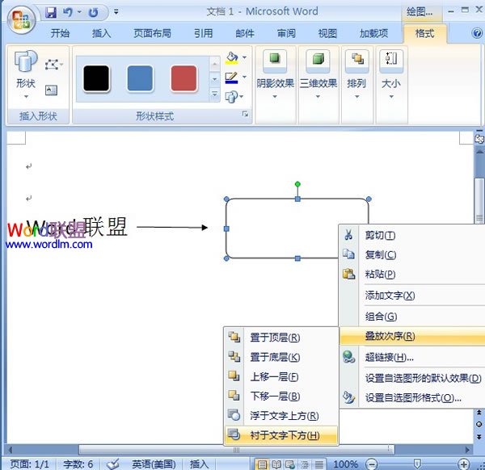485x470 pixels.
Task: Choose 复制(C) from context menu
Action: pyautogui.click(x=412, y=255)
